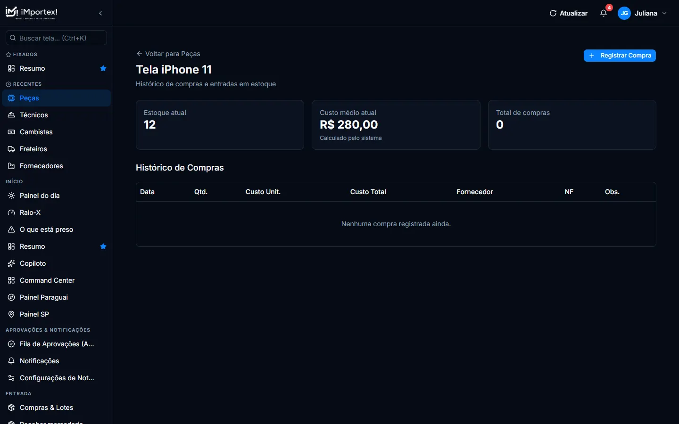Screen dimensions: 679x424
Task: Open Juliana account dropdown chevron
Action: pyautogui.click(x=664, y=13)
